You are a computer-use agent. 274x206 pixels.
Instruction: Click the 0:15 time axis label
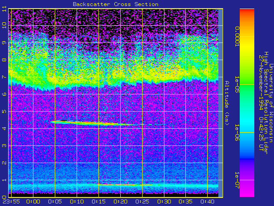(99, 202)
